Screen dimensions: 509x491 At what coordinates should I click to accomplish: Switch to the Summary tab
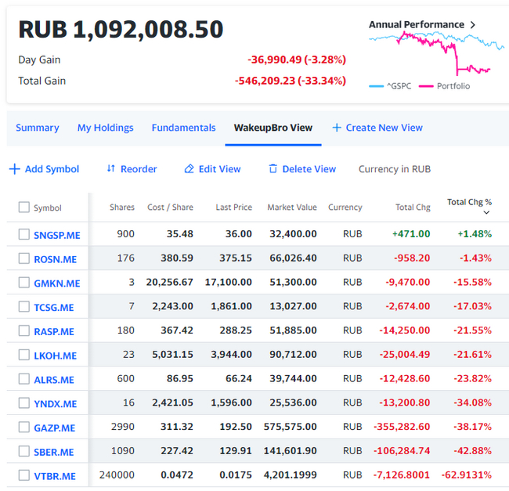click(37, 128)
